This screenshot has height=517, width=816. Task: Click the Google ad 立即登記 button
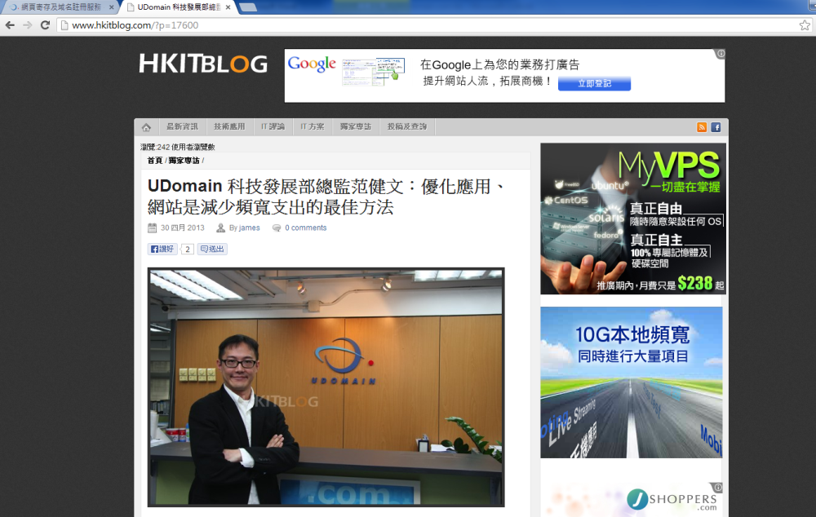click(x=594, y=83)
